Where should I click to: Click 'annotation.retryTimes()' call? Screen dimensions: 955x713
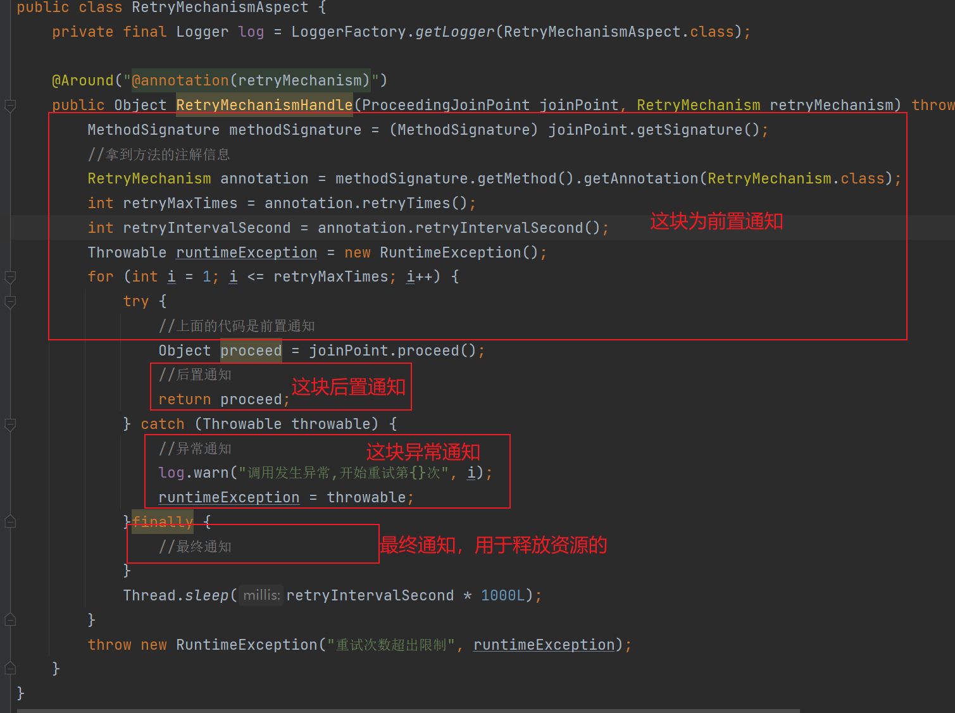[366, 203]
